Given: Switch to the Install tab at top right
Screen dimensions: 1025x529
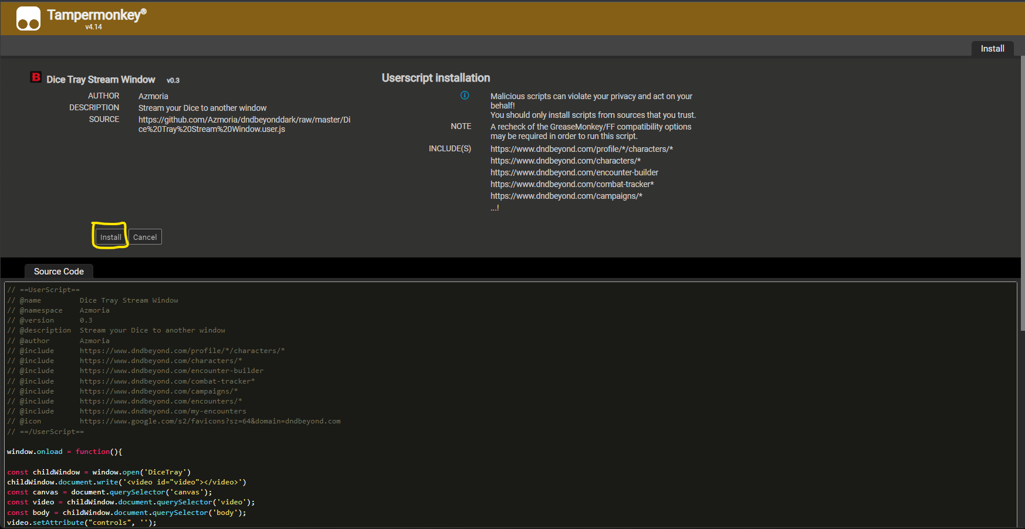Looking at the screenshot, I should tap(992, 49).
